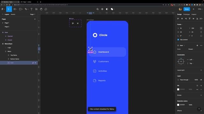Click the Create component icon in toolbar
Image resolution: width=204 pixels, height=114 pixels.
[102, 9]
